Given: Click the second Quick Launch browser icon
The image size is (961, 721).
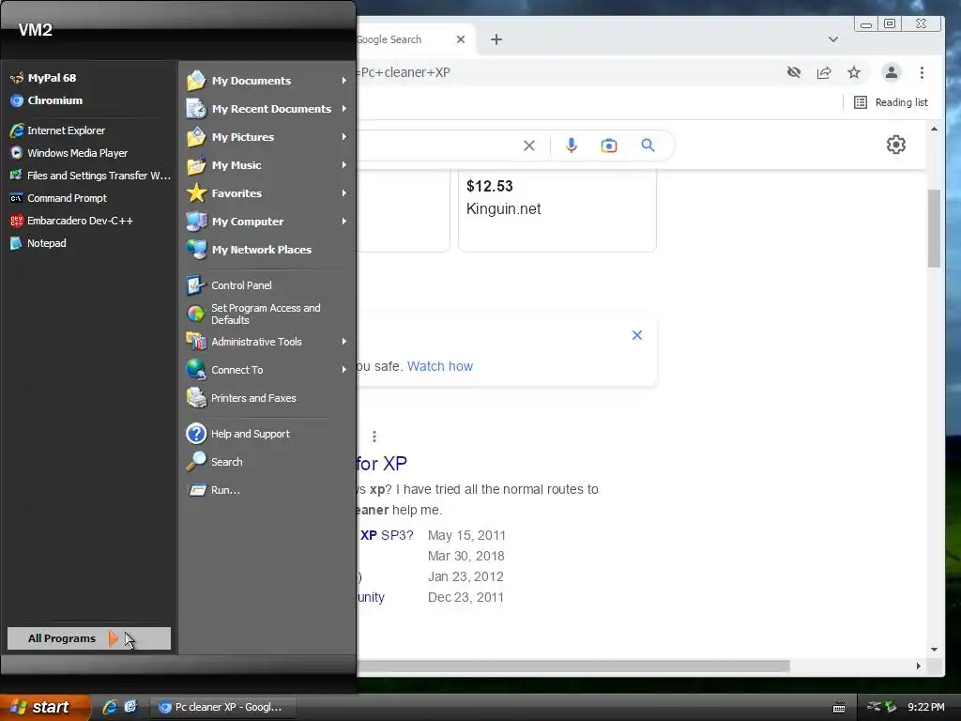Looking at the screenshot, I should [130, 707].
